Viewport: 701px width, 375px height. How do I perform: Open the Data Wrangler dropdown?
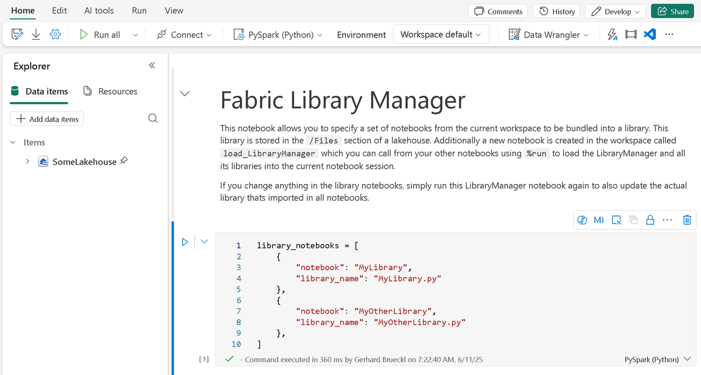[x=587, y=35]
